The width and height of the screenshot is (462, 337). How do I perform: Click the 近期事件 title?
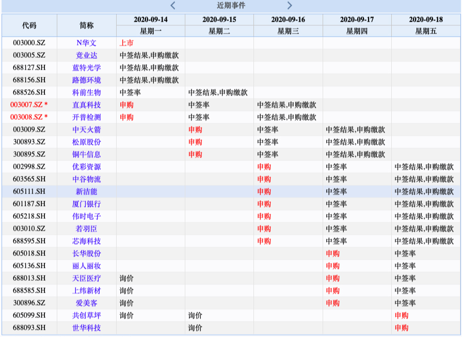tap(231, 6)
